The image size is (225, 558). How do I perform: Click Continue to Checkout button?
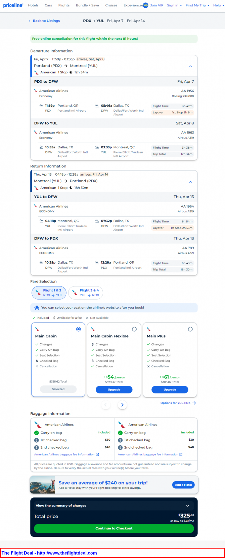114,528
